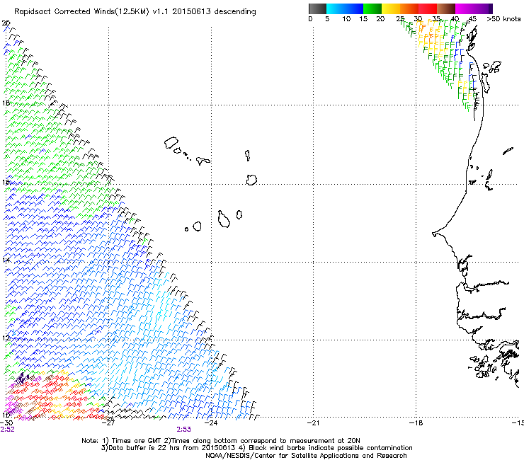This screenshot has height=460, width=524.
Task: Click the dark purple wind barbs cluster near 11N
Action: tap(22, 378)
